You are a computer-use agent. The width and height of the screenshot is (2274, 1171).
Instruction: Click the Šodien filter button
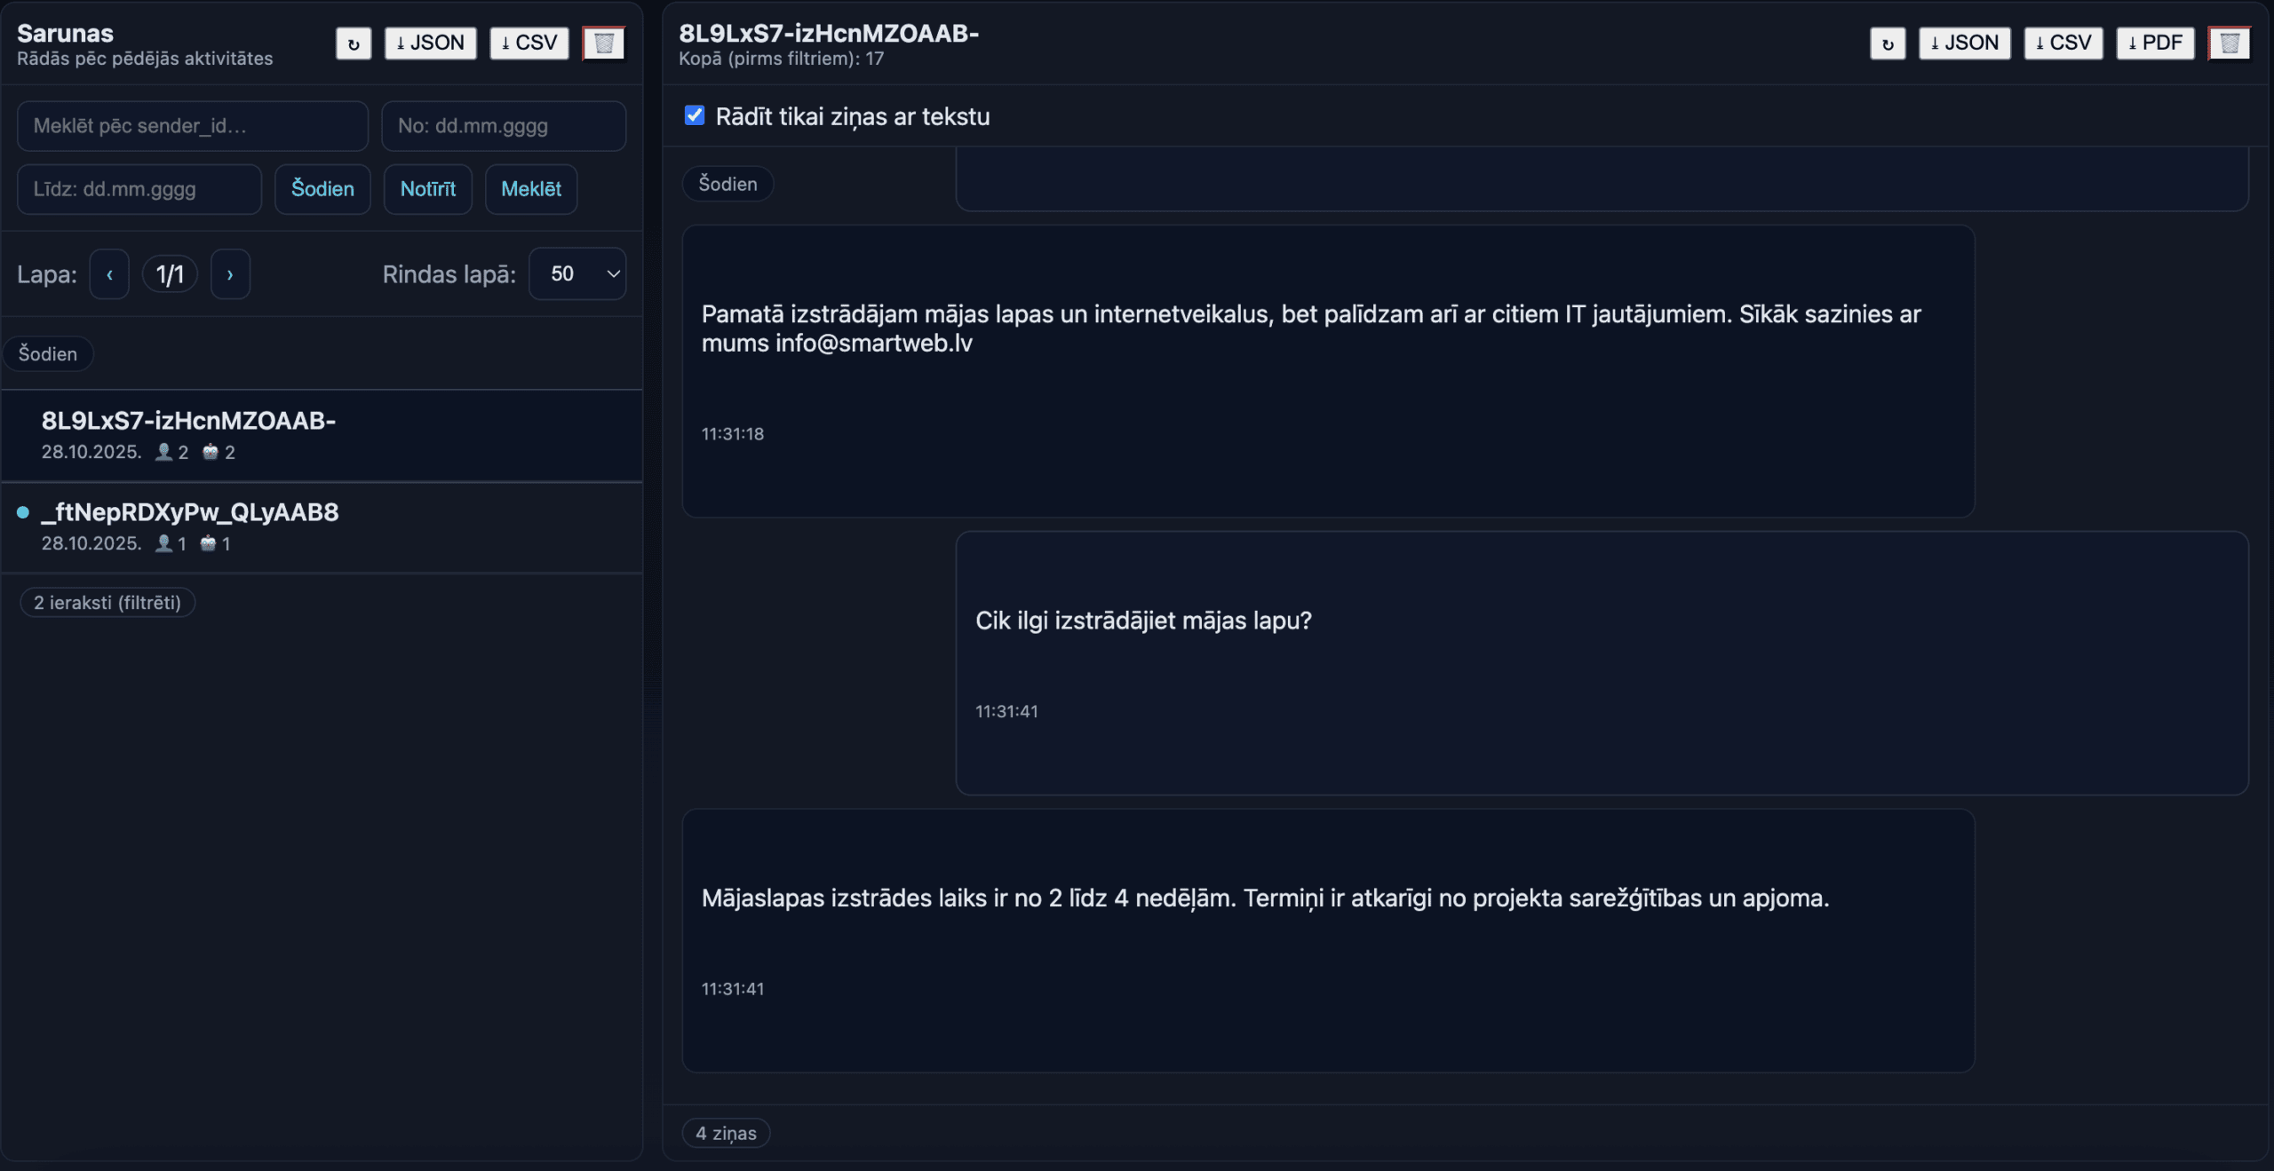click(x=322, y=188)
